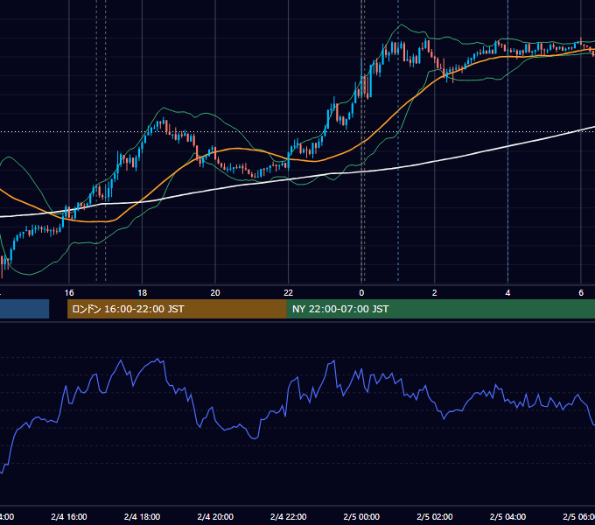The image size is (595, 525).
Task: Click the 2/4 20:00 date label
Action: click(x=215, y=516)
